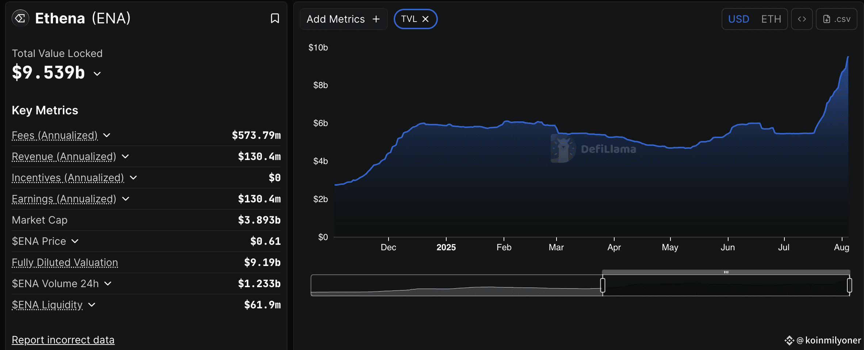Click the $10b label on the y-axis

click(318, 47)
